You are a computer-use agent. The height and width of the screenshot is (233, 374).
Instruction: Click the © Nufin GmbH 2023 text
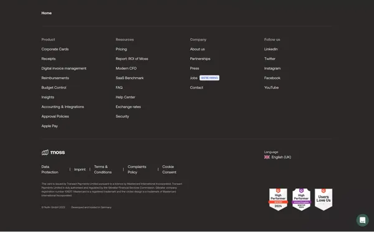click(x=53, y=207)
